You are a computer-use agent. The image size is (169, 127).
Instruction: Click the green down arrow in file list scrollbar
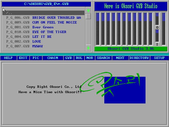pos(88,48)
